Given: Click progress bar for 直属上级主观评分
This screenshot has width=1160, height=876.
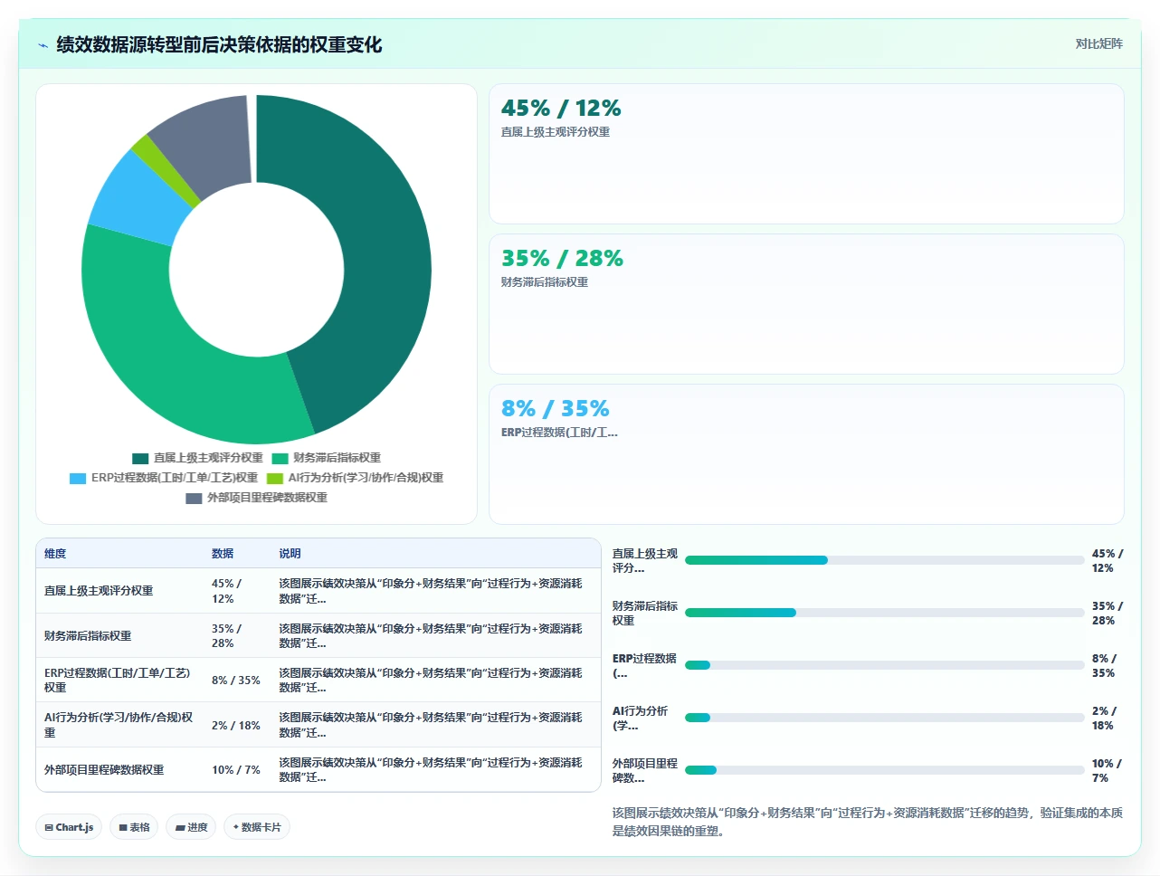Looking at the screenshot, I should [884, 560].
